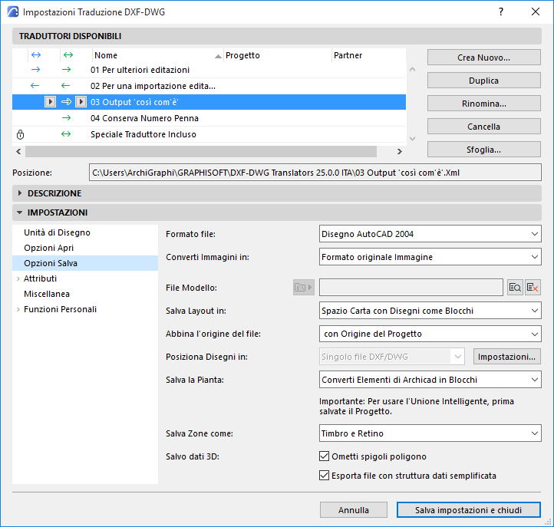Image resolution: width=554 pixels, height=527 pixels.
Task: Select Miscellanea in settings list
Action: (47, 294)
